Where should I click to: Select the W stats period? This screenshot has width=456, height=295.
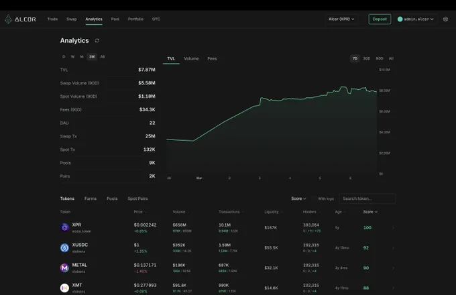point(72,57)
